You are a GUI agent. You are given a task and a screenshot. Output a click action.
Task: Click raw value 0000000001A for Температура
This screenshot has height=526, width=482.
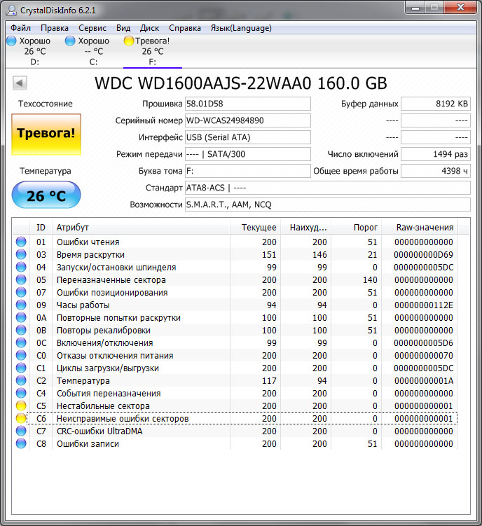424,381
